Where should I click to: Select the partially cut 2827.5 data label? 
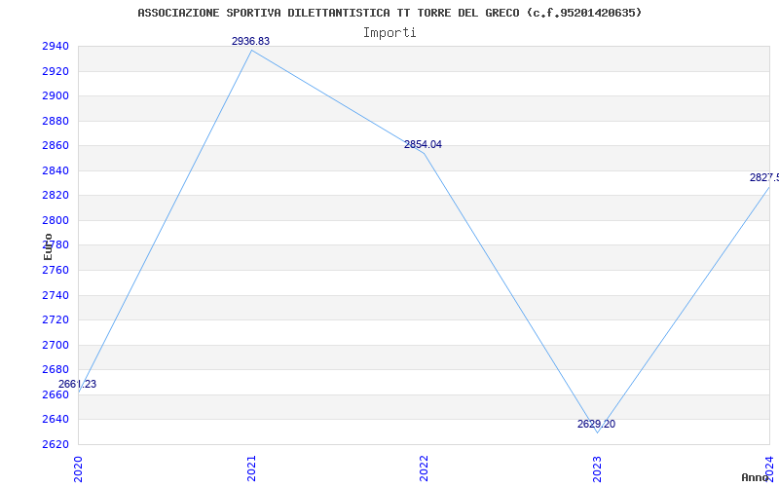pos(764,177)
